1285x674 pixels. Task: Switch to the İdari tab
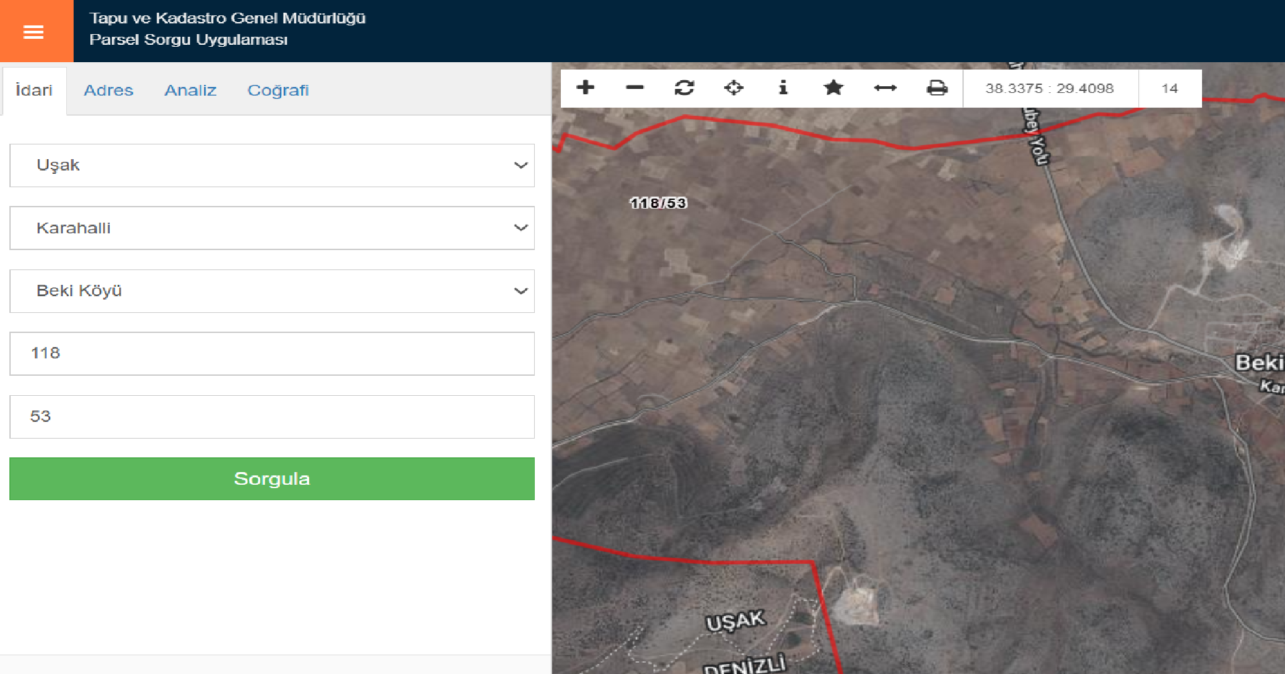coord(34,91)
